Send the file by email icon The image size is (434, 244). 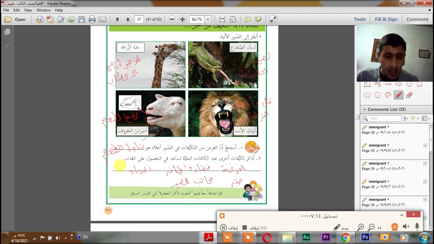(102, 19)
